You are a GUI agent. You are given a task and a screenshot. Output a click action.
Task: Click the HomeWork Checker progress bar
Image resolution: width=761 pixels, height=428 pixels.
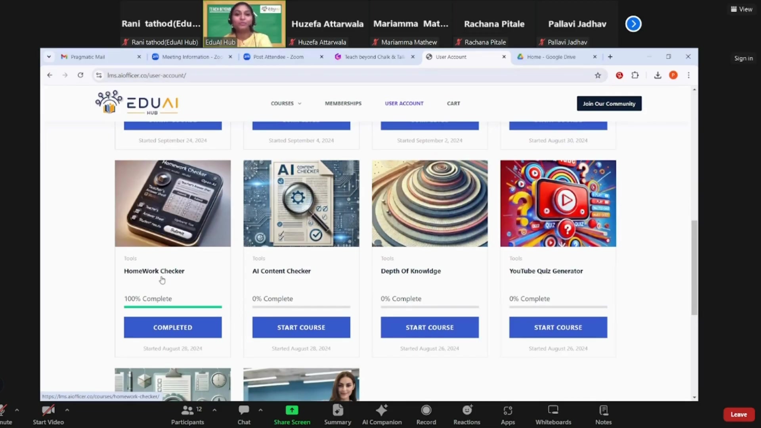(173, 307)
